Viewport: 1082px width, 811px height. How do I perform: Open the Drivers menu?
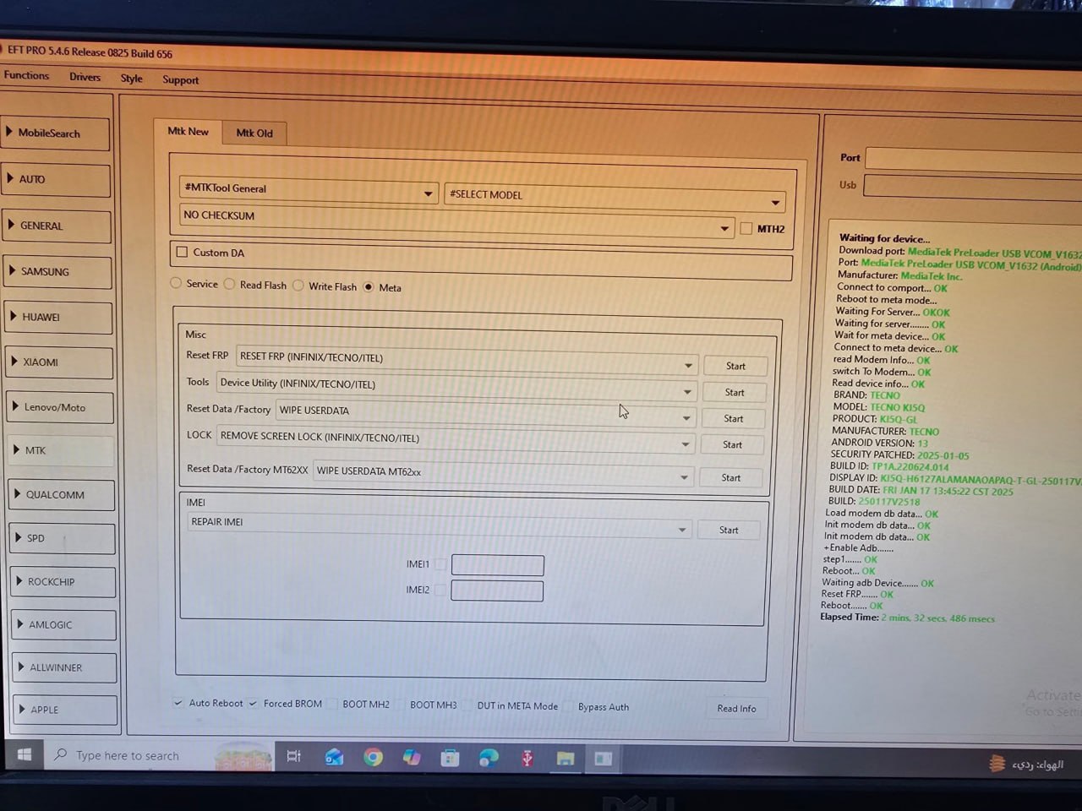click(x=85, y=77)
